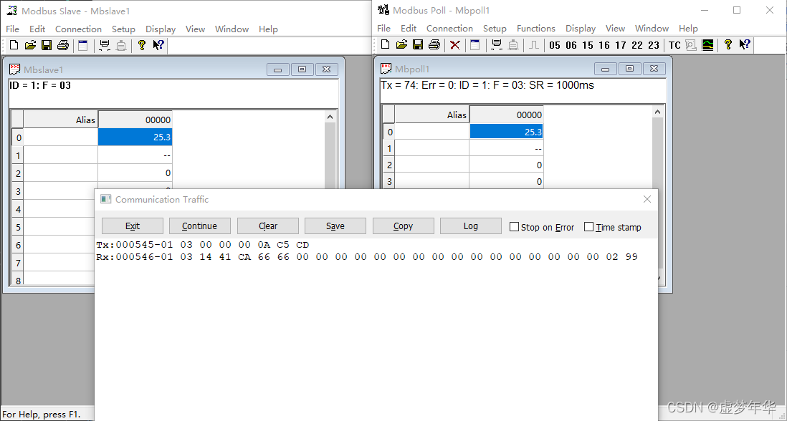Click Save disk icon in Modbus Poll toolbar
Image resolution: width=787 pixels, height=421 pixels.
click(418, 45)
